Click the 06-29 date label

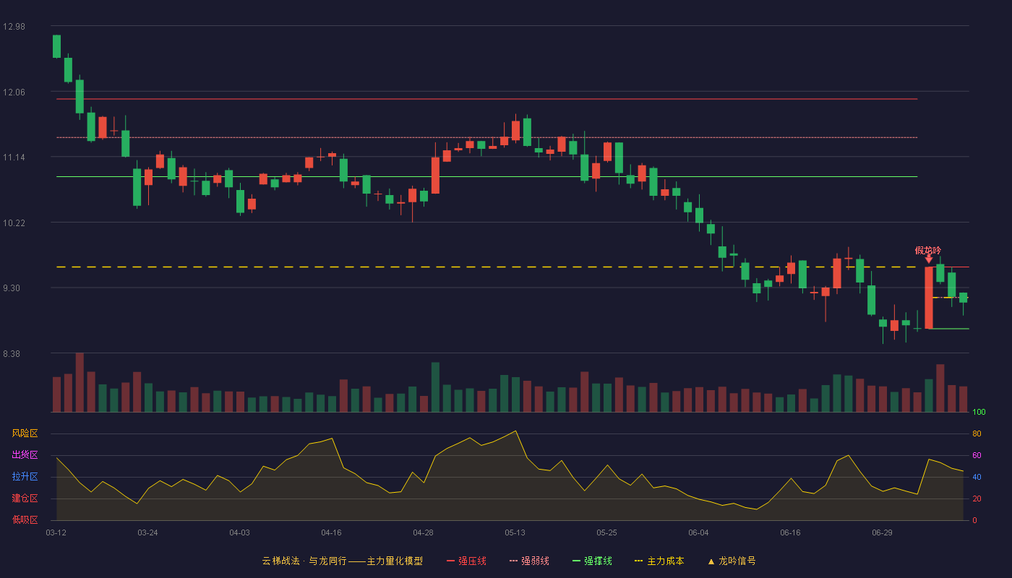(882, 532)
